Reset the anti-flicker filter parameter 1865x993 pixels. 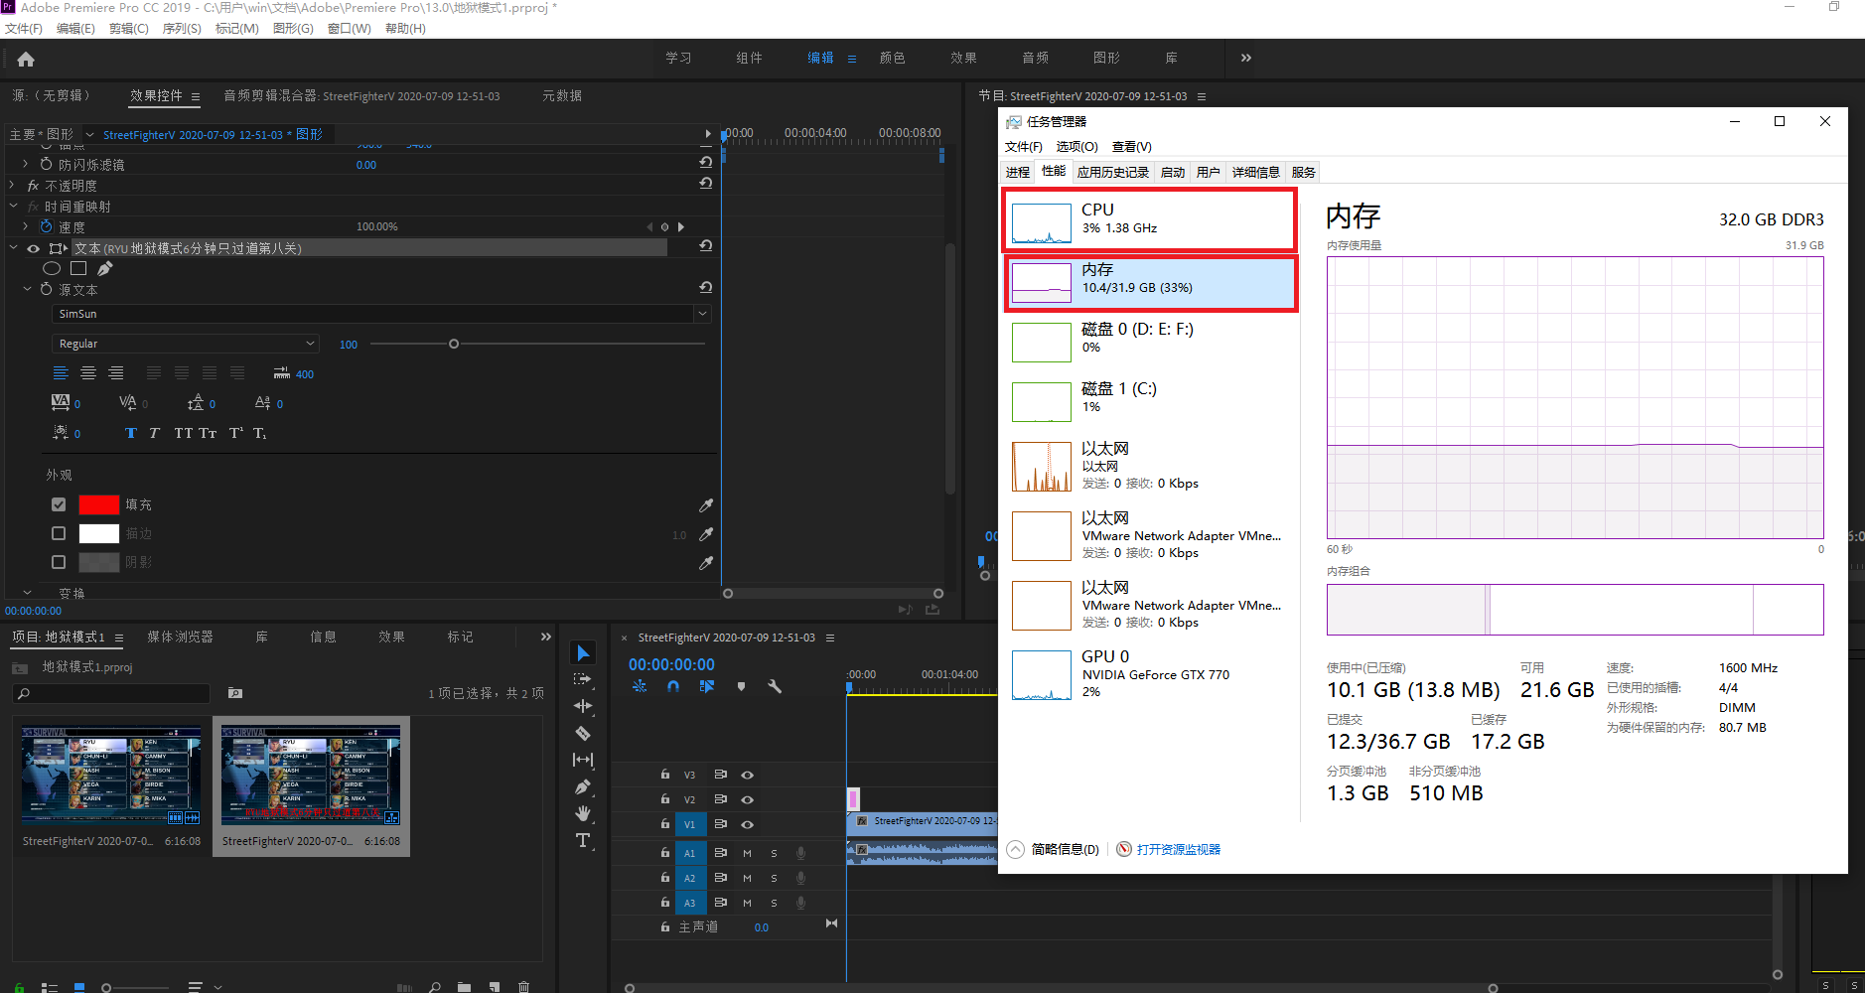705,162
